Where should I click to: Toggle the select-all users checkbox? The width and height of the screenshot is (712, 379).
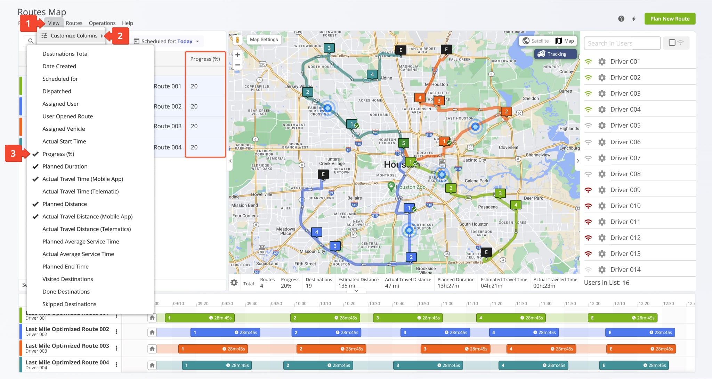pos(672,43)
